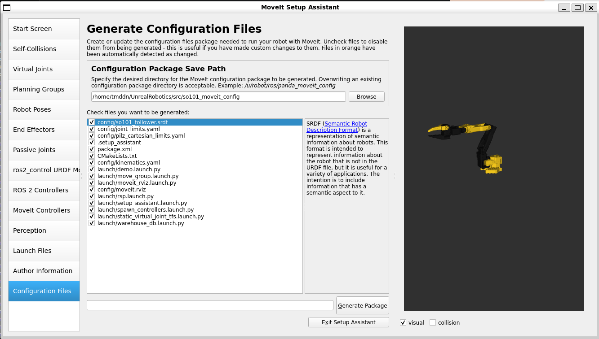Toggle launch/move_group.launch.py checkbox
The height and width of the screenshot is (339, 599).
point(92,176)
